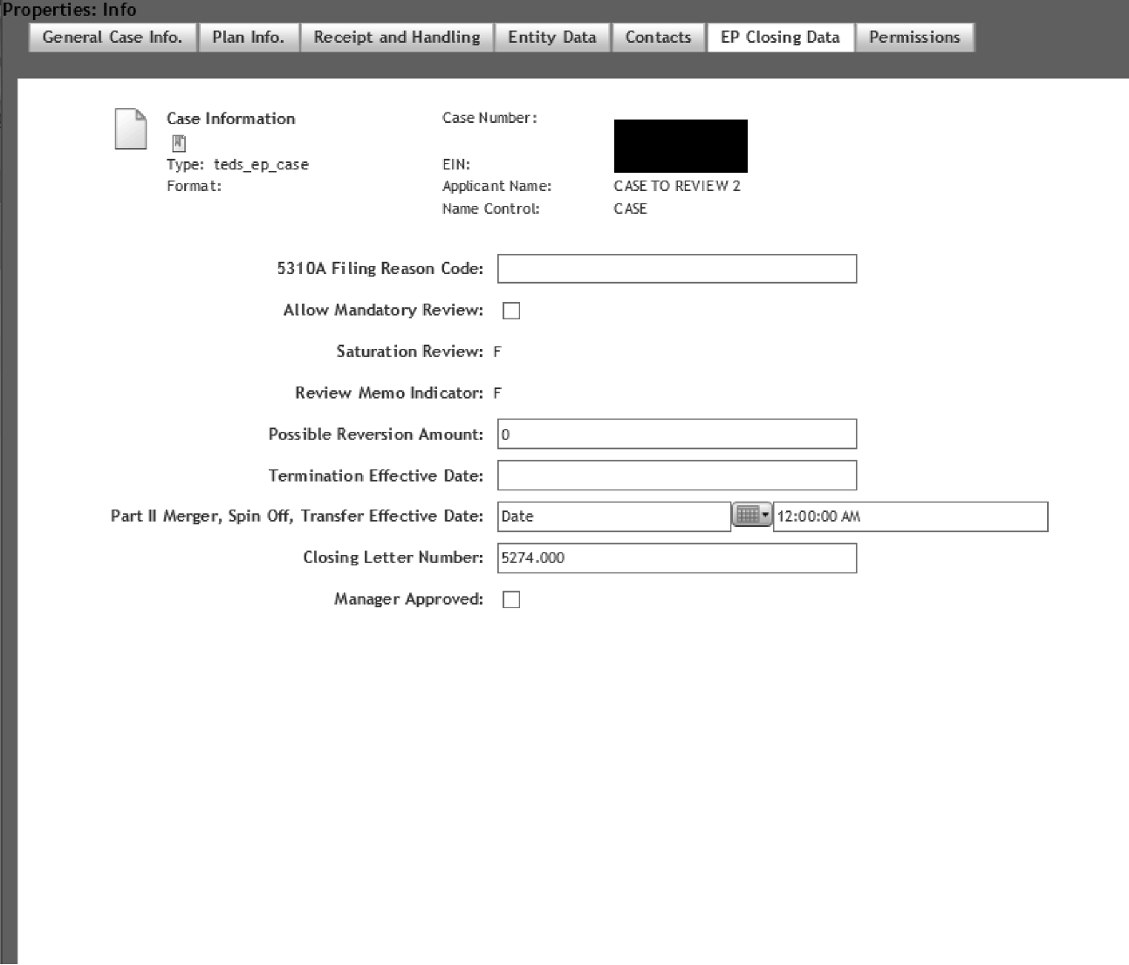The width and height of the screenshot is (1129, 965).
Task: Click the Closing Letter Number field
Action: (x=676, y=558)
